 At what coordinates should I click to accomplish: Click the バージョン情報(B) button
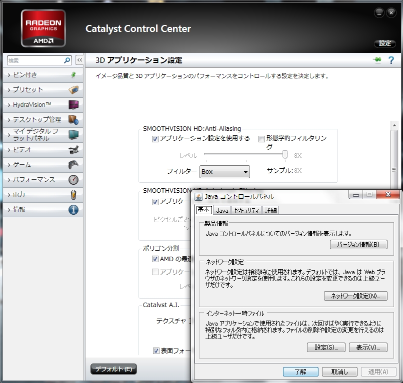[x=358, y=244]
